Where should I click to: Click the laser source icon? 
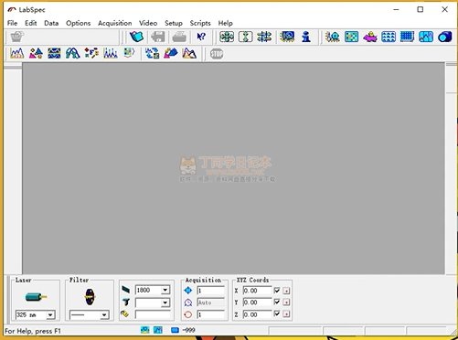click(x=36, y=296)
